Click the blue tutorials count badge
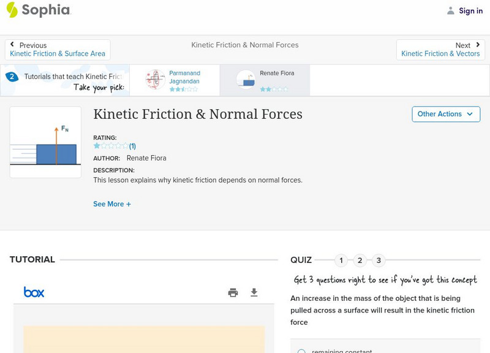Image resolution: width=490 pixels, height=353 pixels. pos(13,77)
